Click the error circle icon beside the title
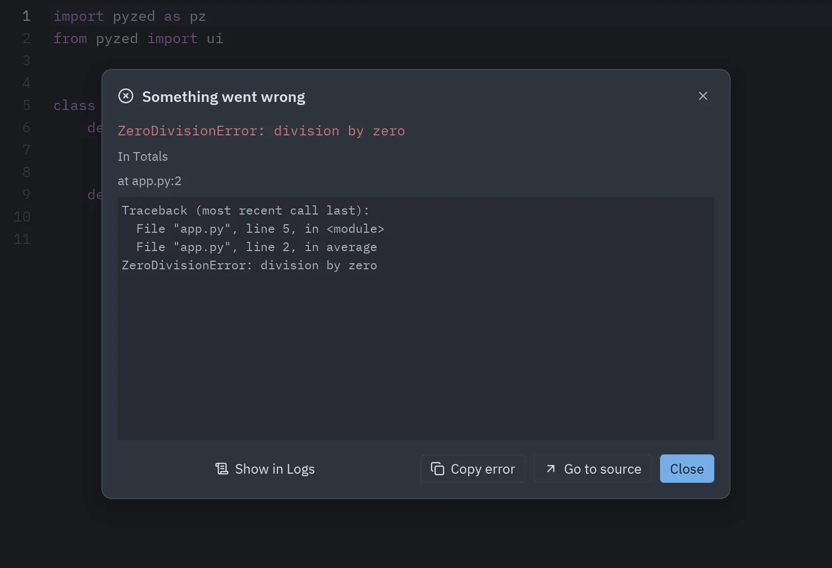 pos(126,96)
